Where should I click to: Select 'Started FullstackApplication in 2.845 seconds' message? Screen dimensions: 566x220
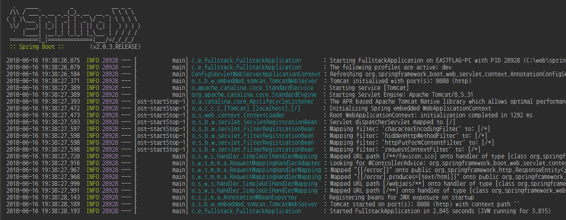440,211
